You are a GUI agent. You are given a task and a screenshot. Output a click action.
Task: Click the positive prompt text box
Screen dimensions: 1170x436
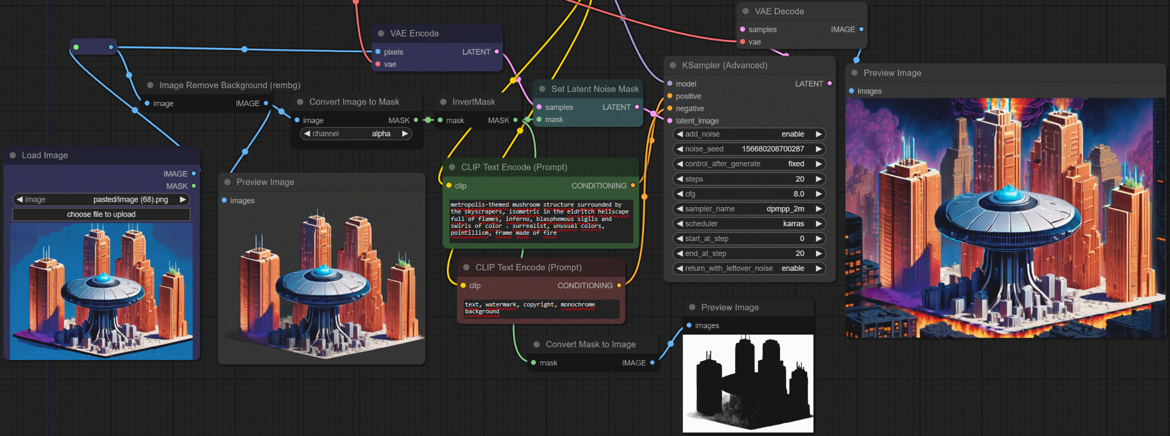pos(539,219)
